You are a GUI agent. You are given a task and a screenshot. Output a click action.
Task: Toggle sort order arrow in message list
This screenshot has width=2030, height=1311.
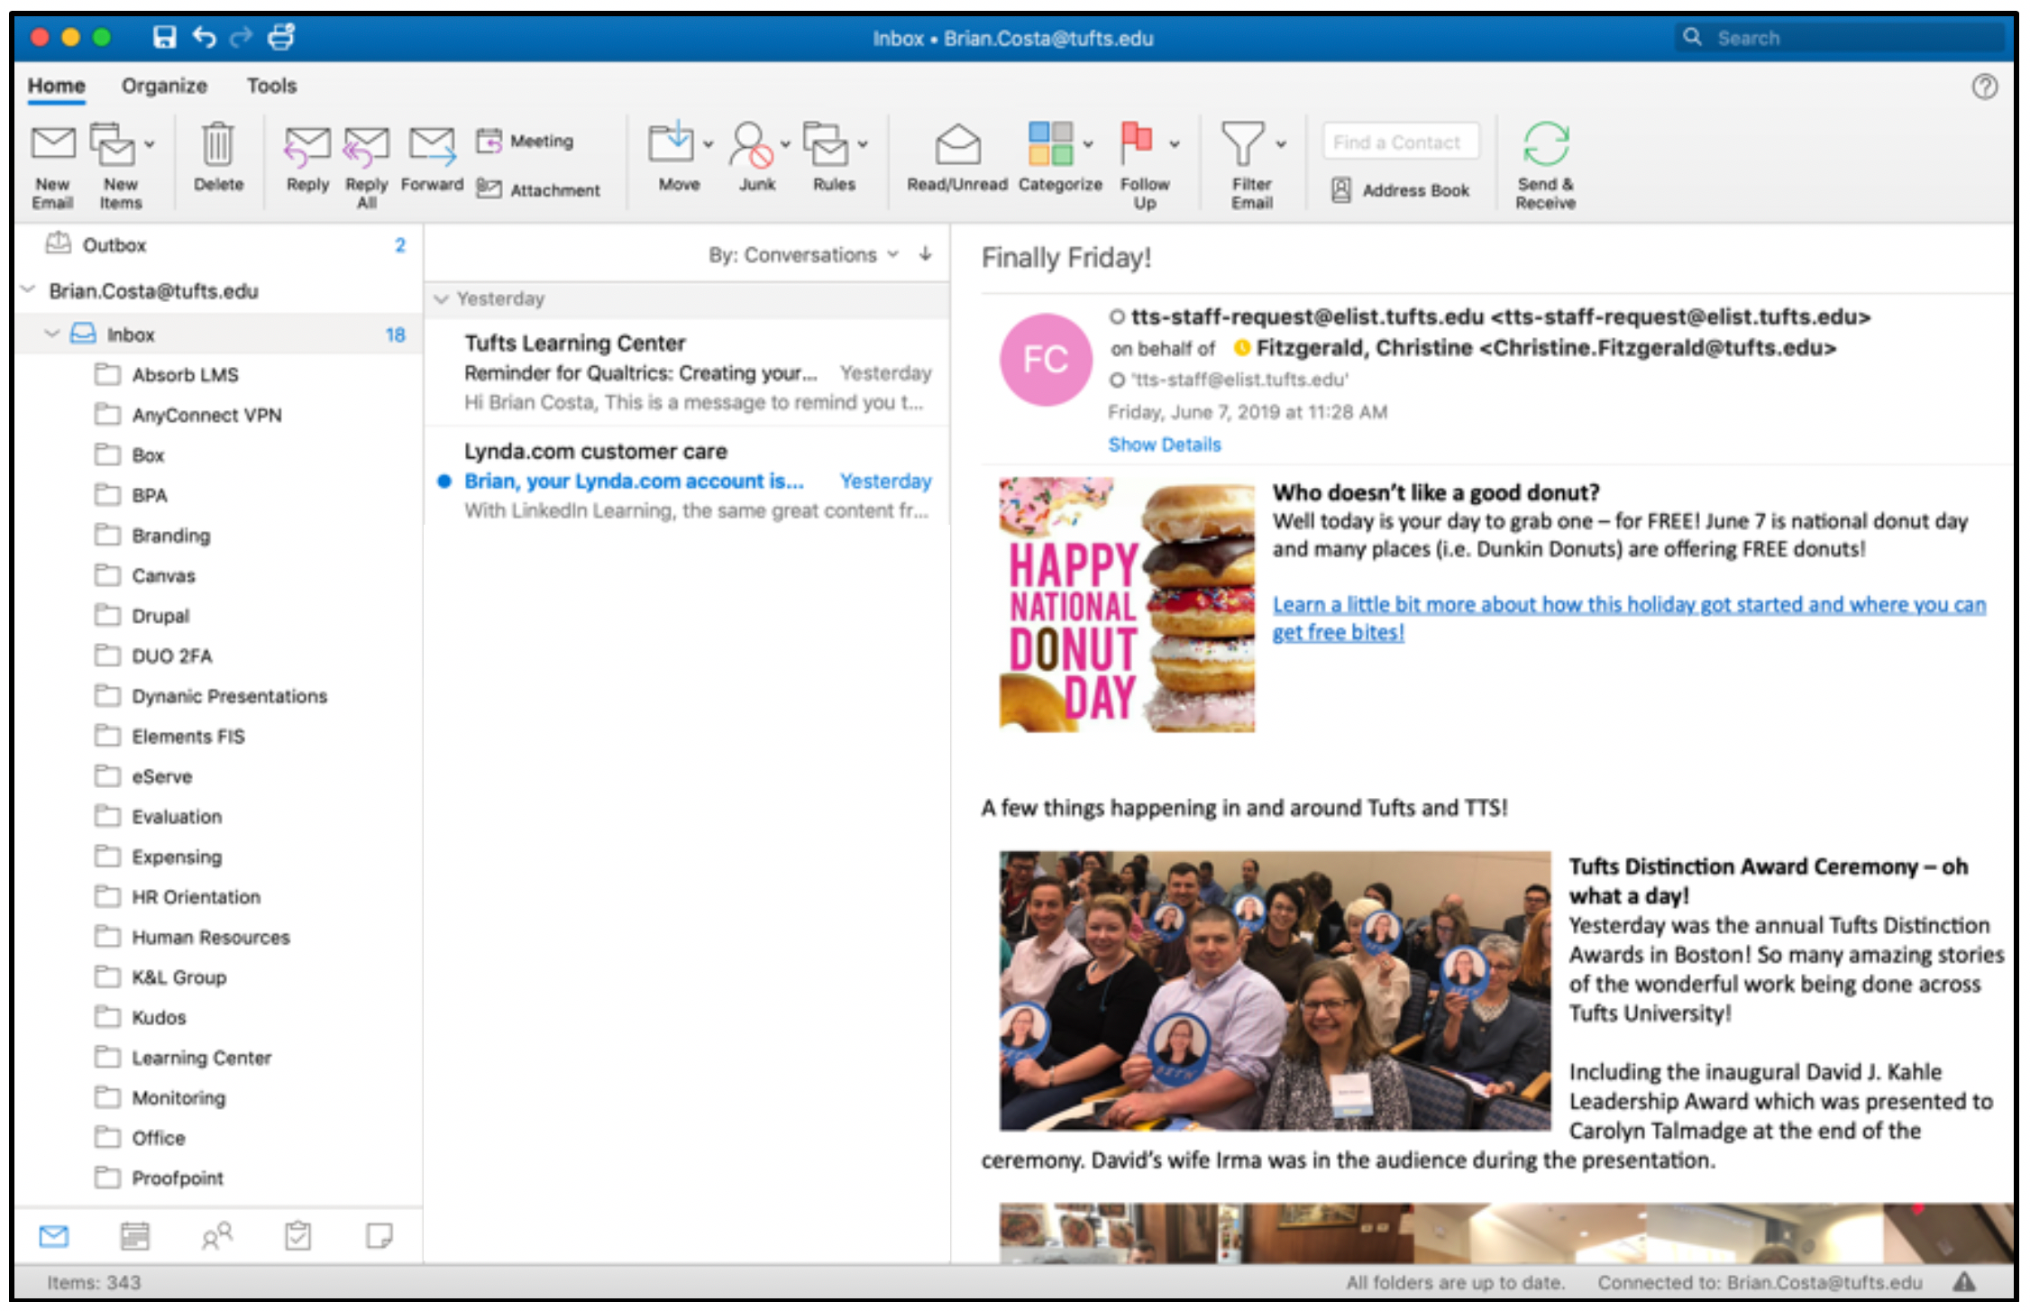926,254
